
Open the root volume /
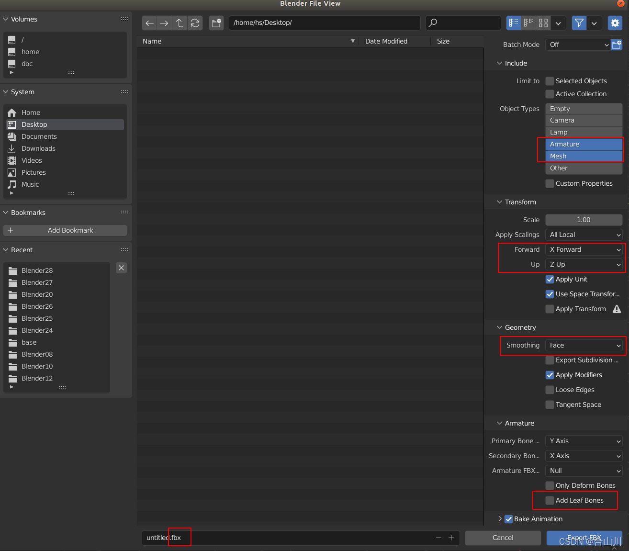click(65, 40)
